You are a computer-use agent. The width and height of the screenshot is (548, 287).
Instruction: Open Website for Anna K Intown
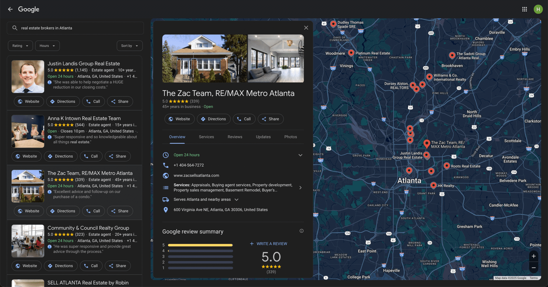pyautogui.click(x=27, y=156)
